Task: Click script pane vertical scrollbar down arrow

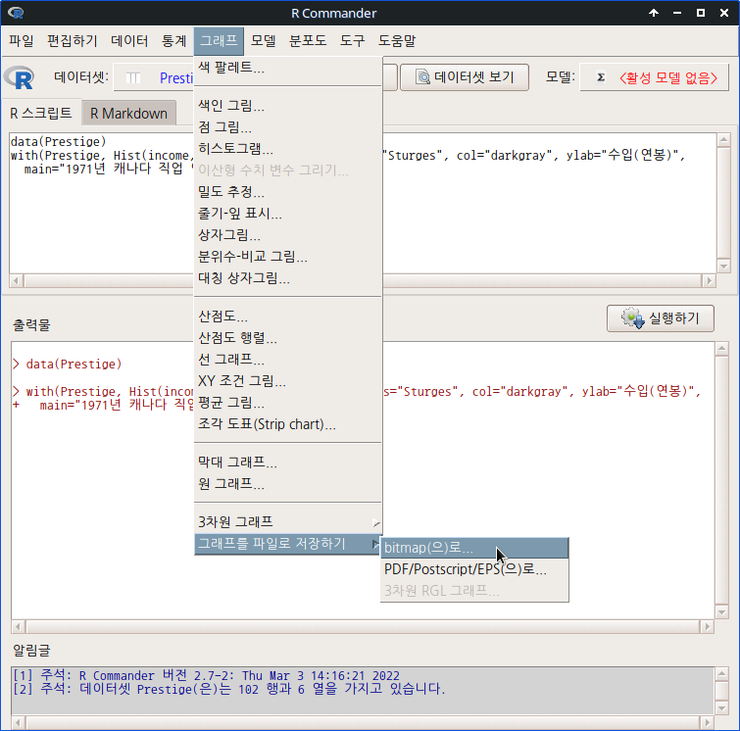Action: click(x=723, y=267)
